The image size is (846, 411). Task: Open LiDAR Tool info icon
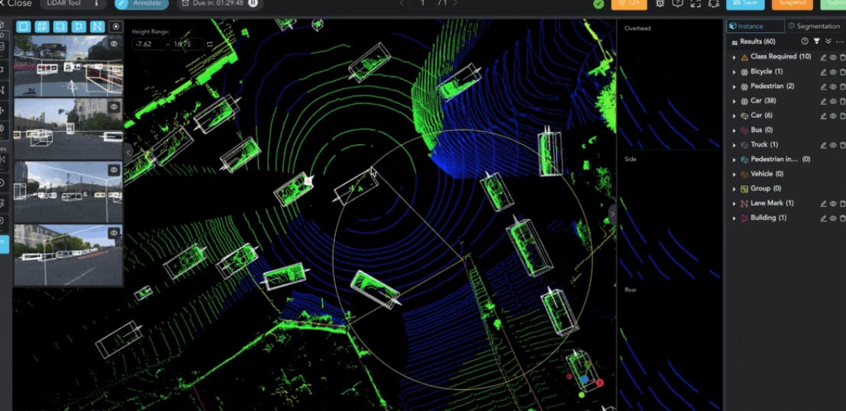(96, 3)
